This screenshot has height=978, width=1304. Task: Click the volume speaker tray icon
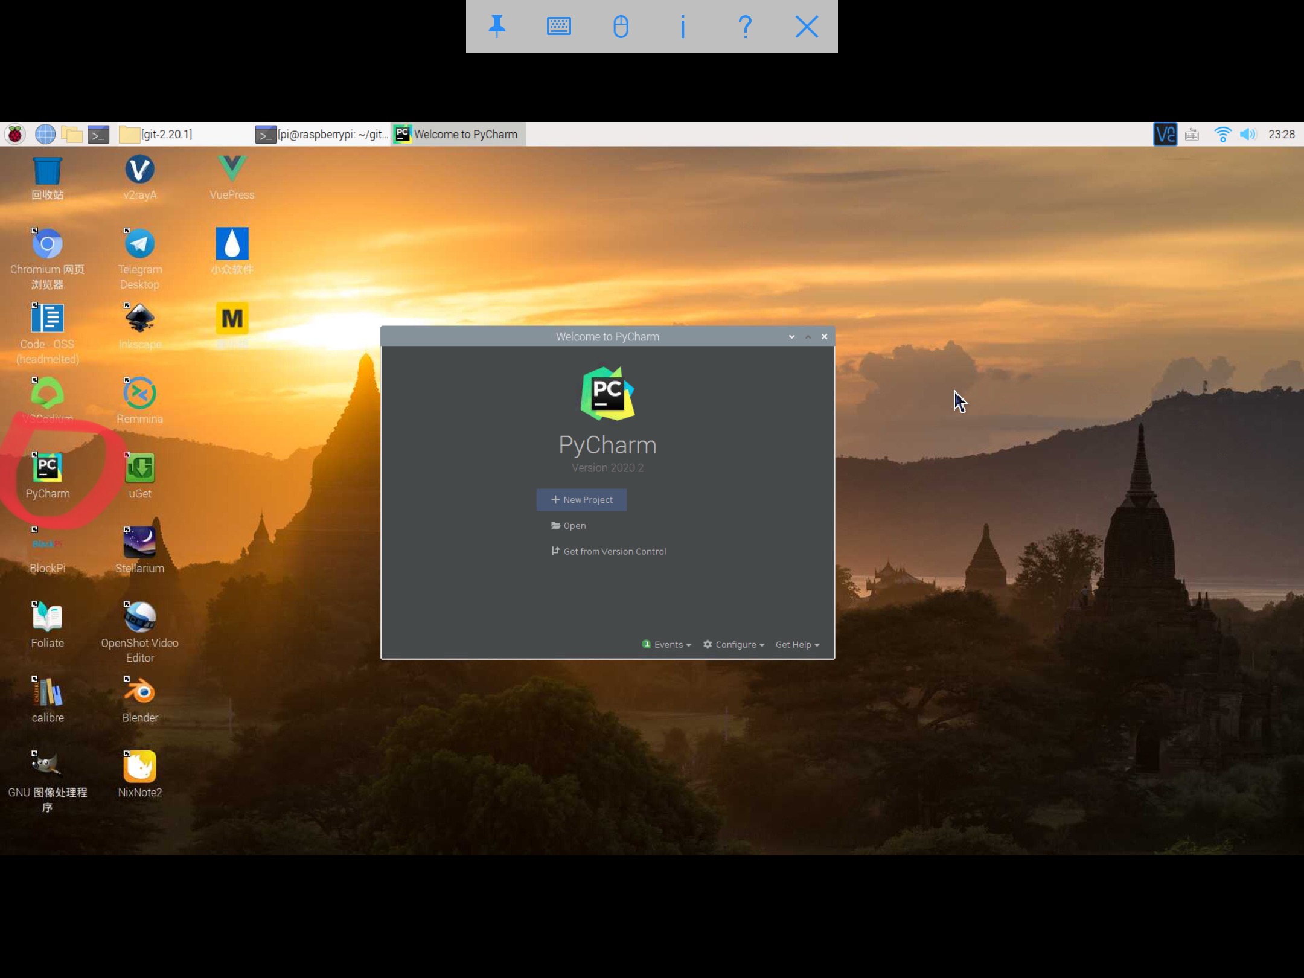coord(1248,134)
